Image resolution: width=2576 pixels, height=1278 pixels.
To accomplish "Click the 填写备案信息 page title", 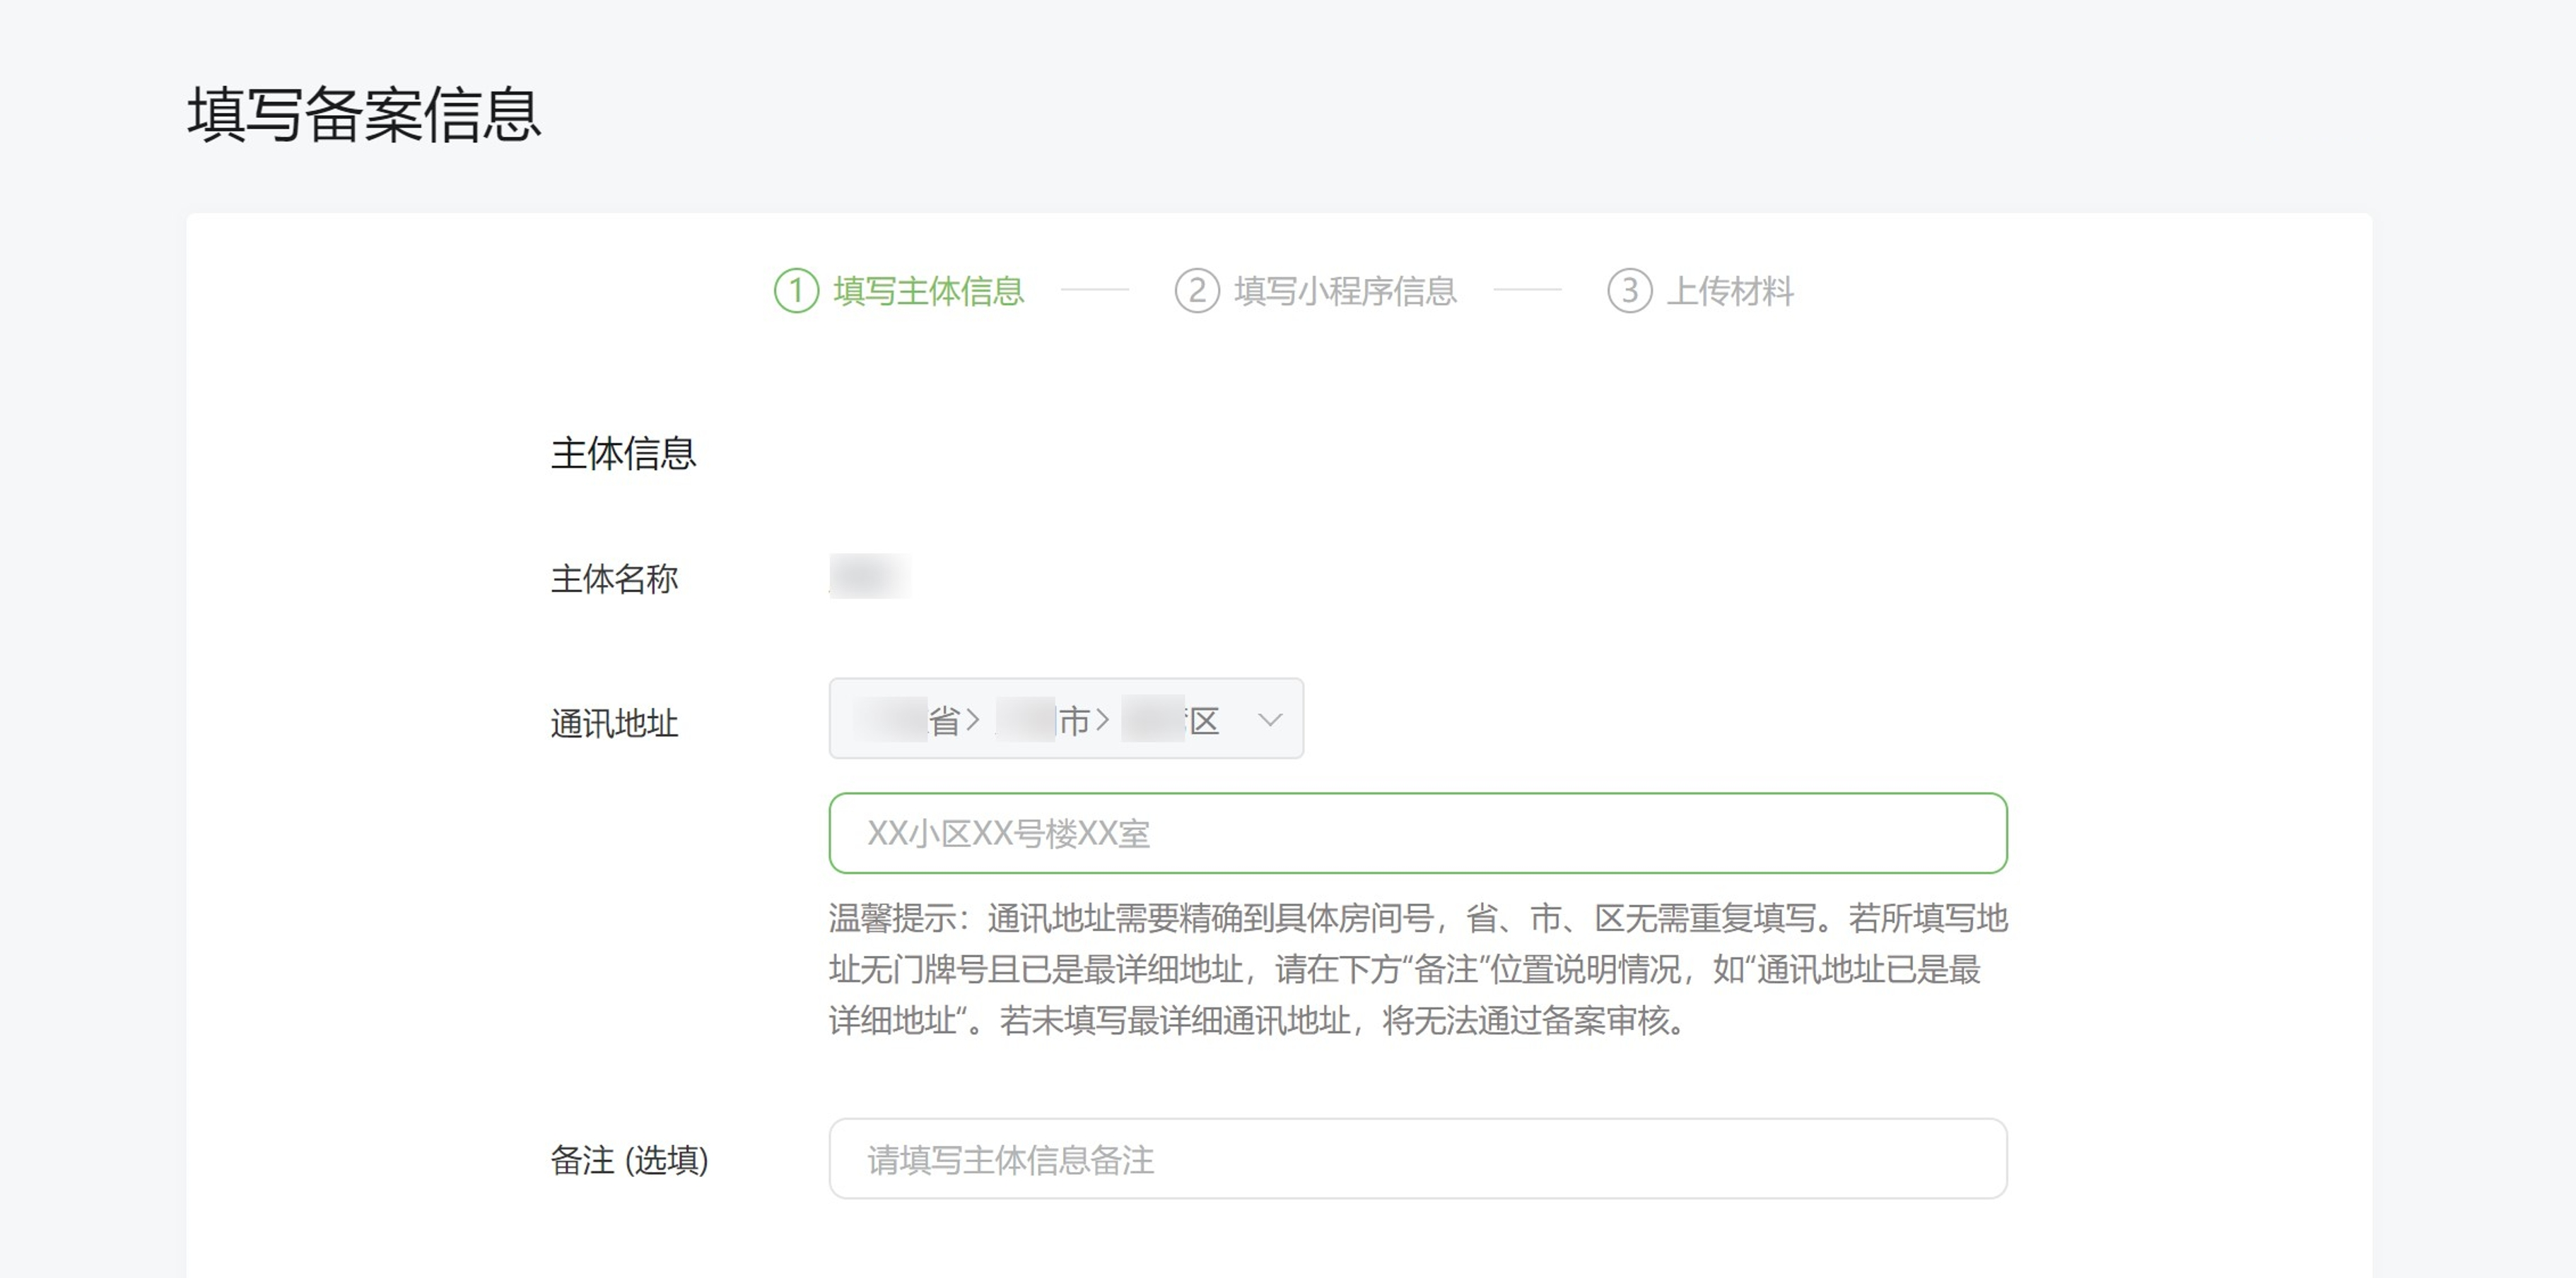I will coord(364,114).
